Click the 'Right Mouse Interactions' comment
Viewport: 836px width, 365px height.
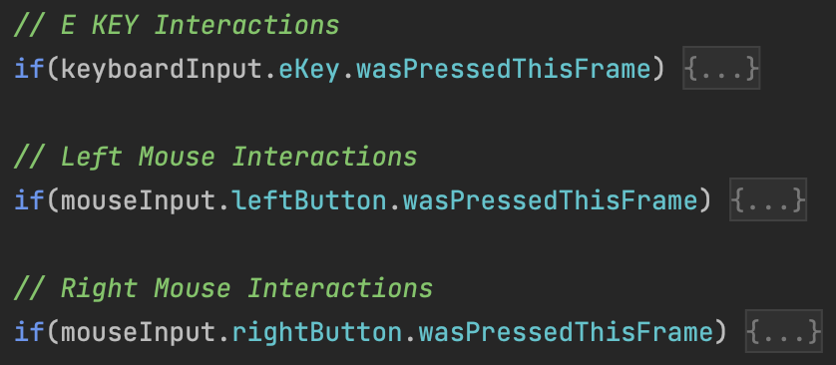click(x=223, y=288)
